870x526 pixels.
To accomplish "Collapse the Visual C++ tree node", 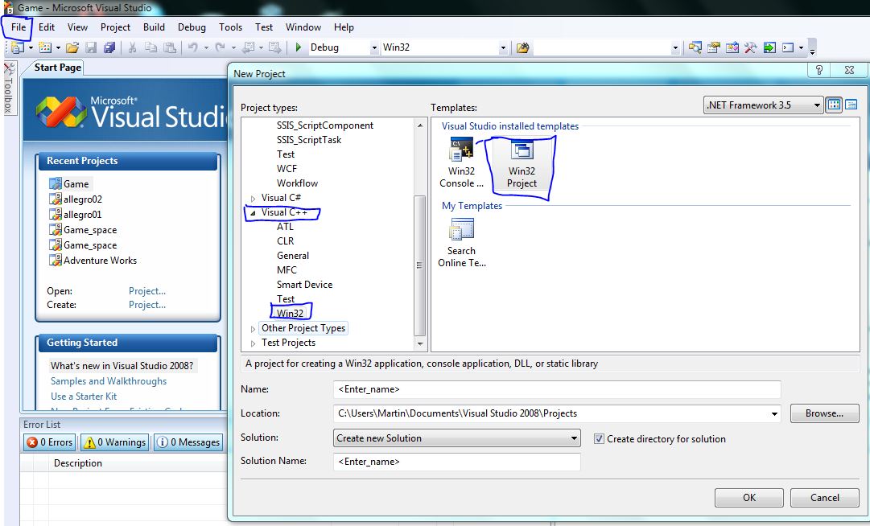I will [253, 212].
